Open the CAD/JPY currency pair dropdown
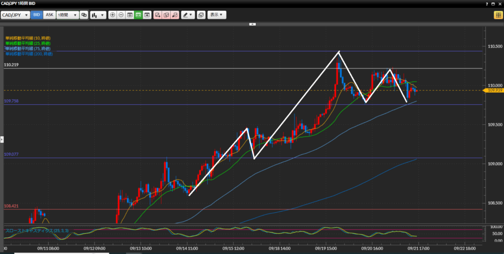Viewport: 504px width, 254px height. (16, 15)
